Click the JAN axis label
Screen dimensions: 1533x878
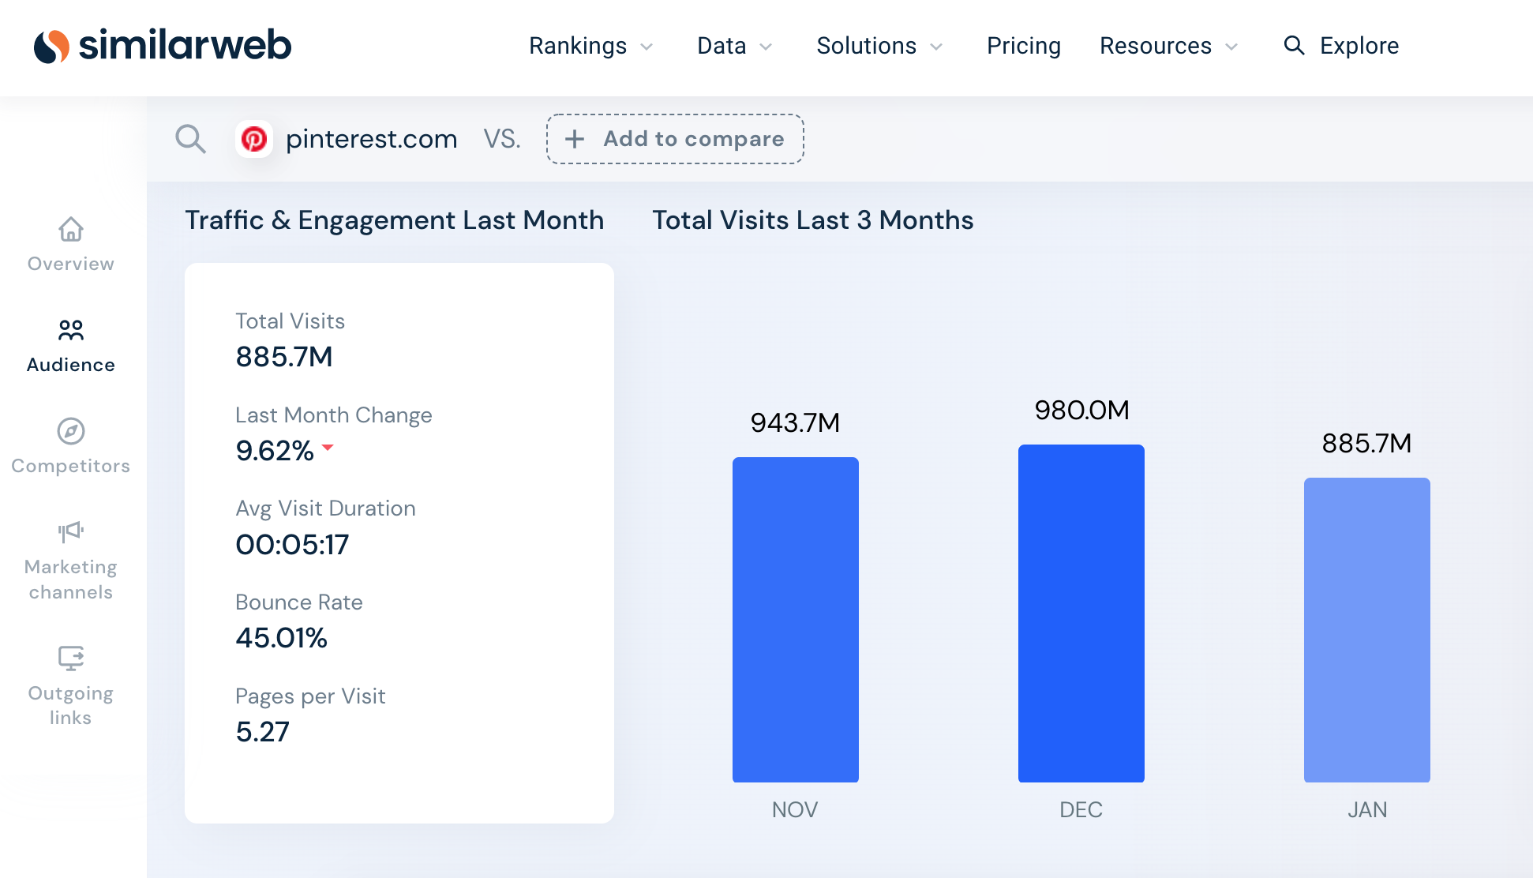pyautogui.click(x=1366, y=810)
